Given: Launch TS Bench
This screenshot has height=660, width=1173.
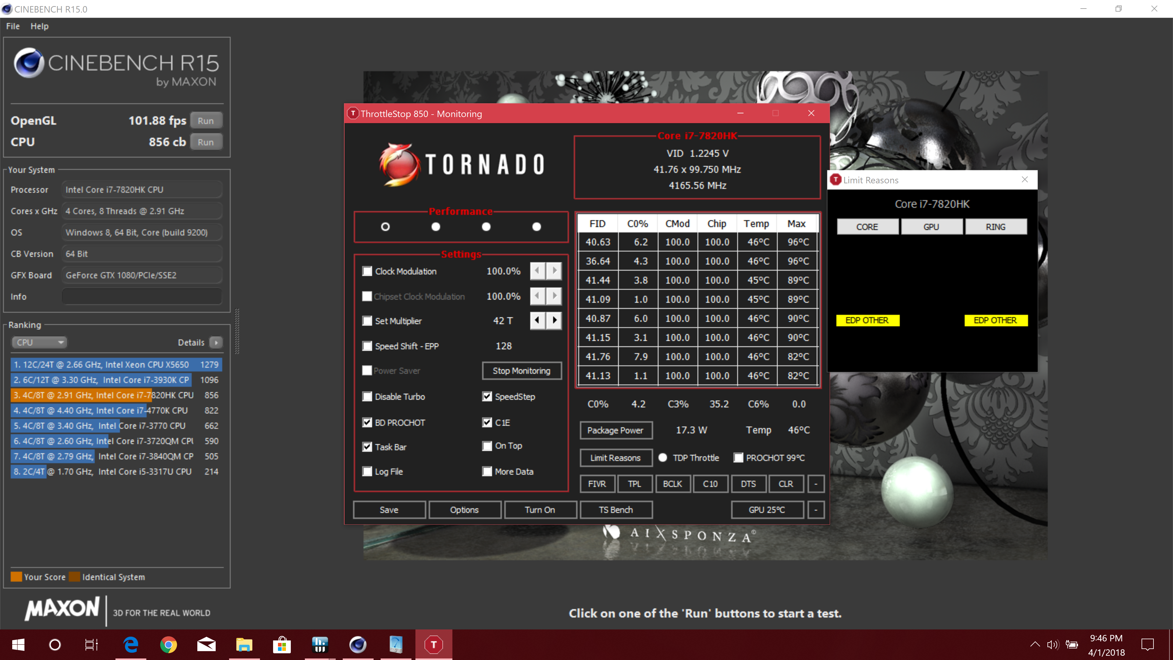Looking at the screenshot, I should coord(616,510).
